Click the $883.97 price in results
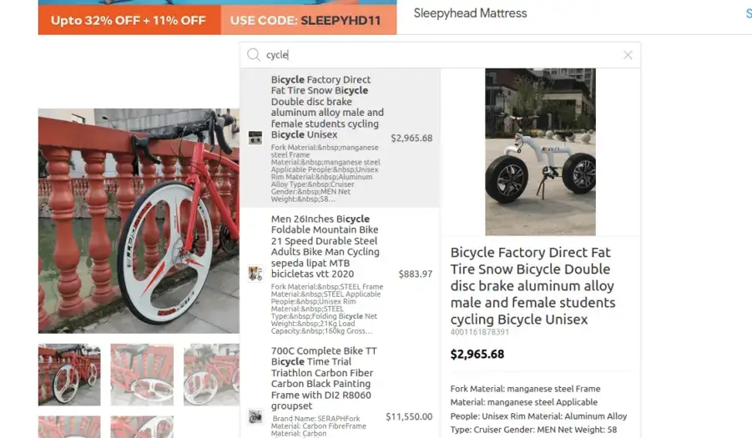The height and width of the screenshot is (438, 752). tap(416, 274)
